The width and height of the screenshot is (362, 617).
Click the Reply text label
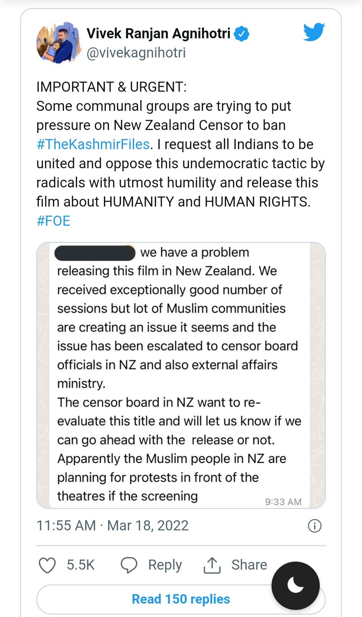click(x=165, y=565)
